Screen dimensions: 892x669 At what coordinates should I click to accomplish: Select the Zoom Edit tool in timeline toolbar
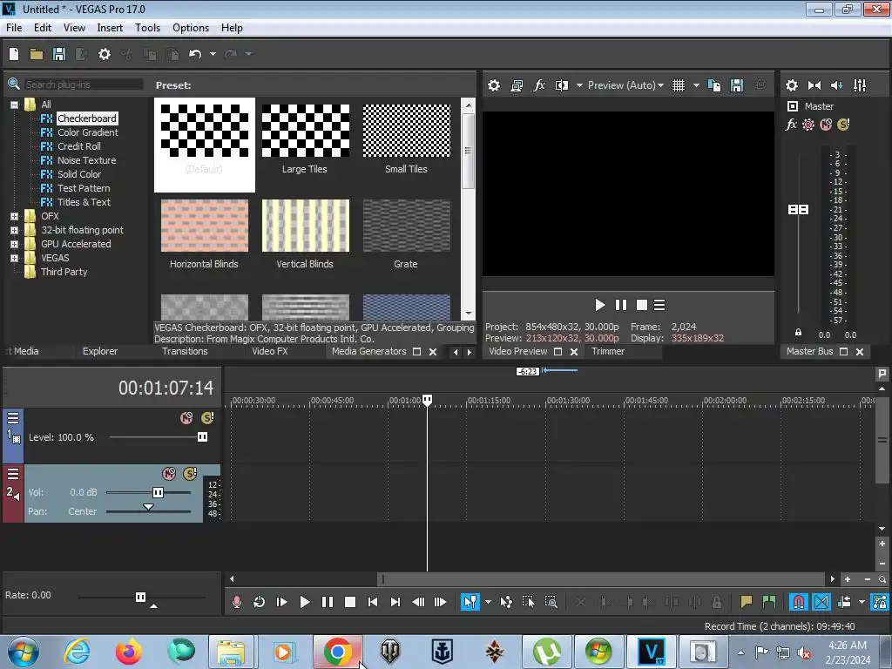[551, 602]
